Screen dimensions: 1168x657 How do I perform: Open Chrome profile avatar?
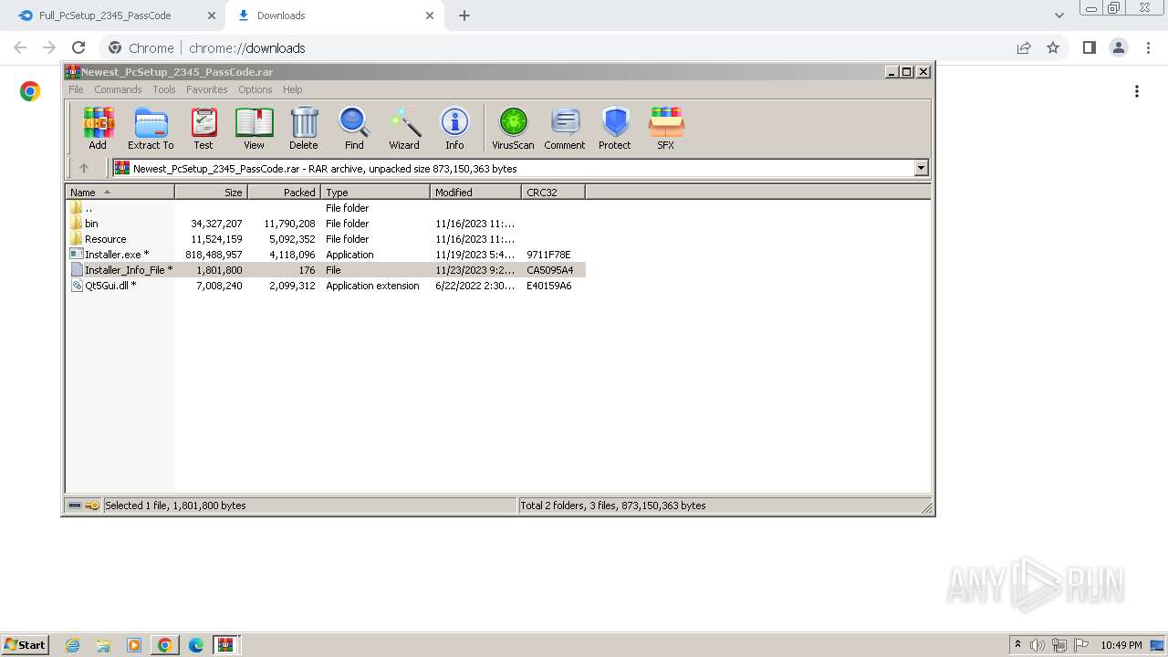tap(1119, 47)
